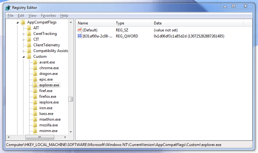258x153 pixels.
Task: Click the Registry Editor title bar icon
Action: pos(8,8)
